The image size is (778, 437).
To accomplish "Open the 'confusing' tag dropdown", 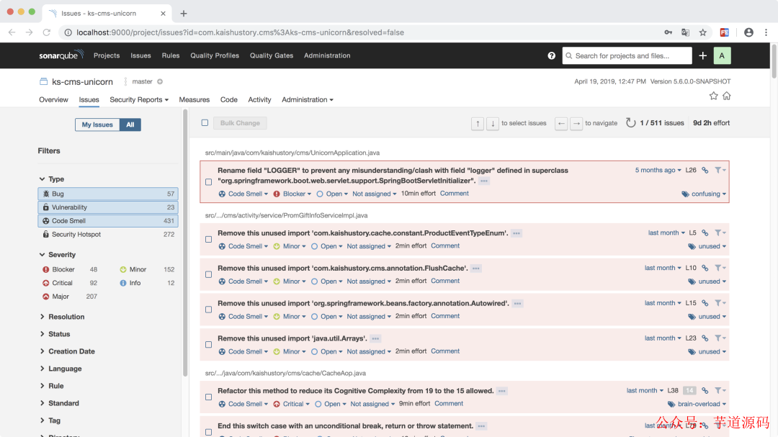I will (x=704, y=194).
